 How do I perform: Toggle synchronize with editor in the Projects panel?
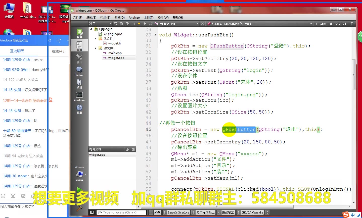121,23
